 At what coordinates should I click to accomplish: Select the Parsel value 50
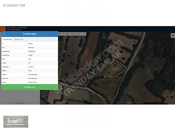29,63
